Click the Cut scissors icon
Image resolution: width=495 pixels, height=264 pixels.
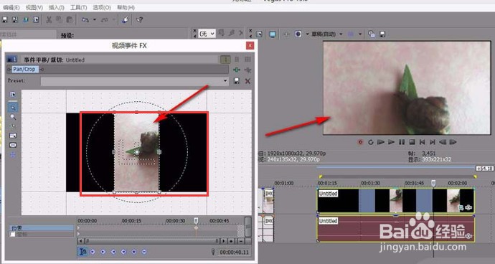49,19
